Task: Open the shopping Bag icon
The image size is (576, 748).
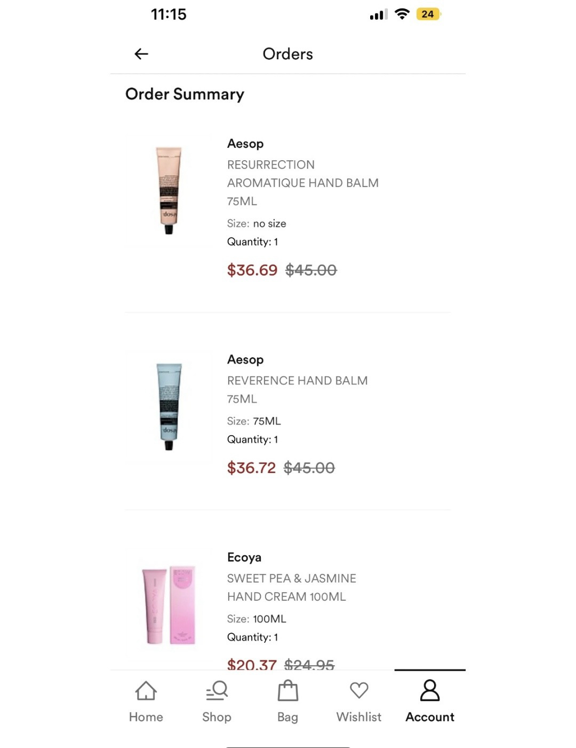Action: tap(288, 691)
